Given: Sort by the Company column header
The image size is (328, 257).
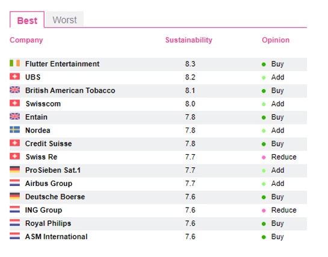Looking at the screenshot, I should [26, 40].
